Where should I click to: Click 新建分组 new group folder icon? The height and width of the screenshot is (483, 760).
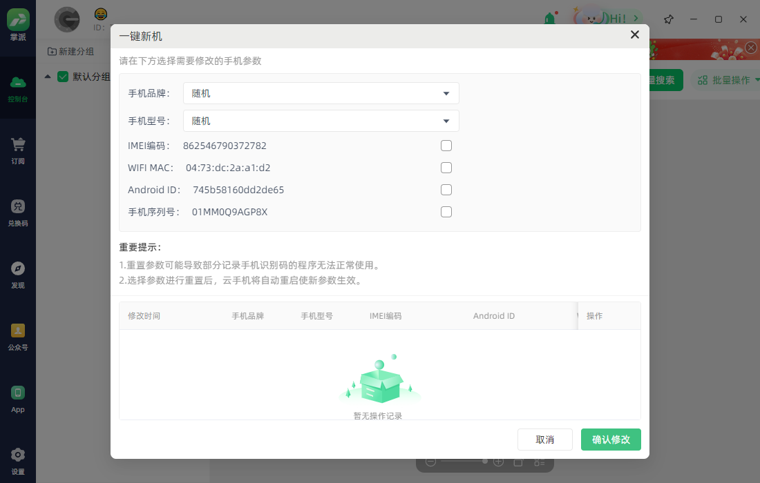tap(52, 51)
